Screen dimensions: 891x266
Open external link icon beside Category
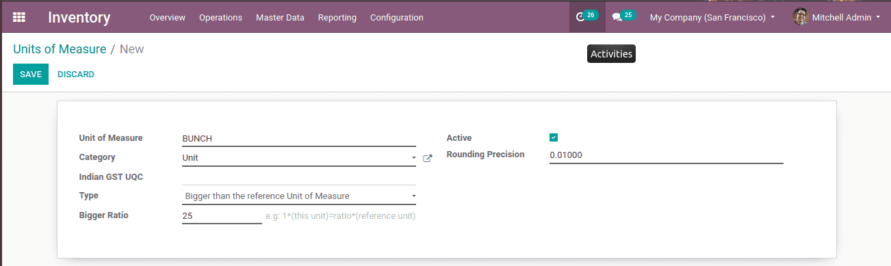click(x=428, y=158)
